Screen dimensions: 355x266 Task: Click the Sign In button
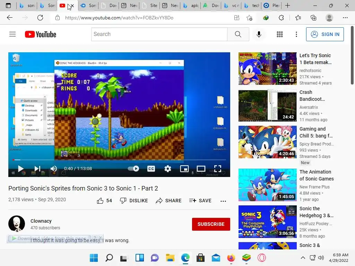(x=324, y=34)
